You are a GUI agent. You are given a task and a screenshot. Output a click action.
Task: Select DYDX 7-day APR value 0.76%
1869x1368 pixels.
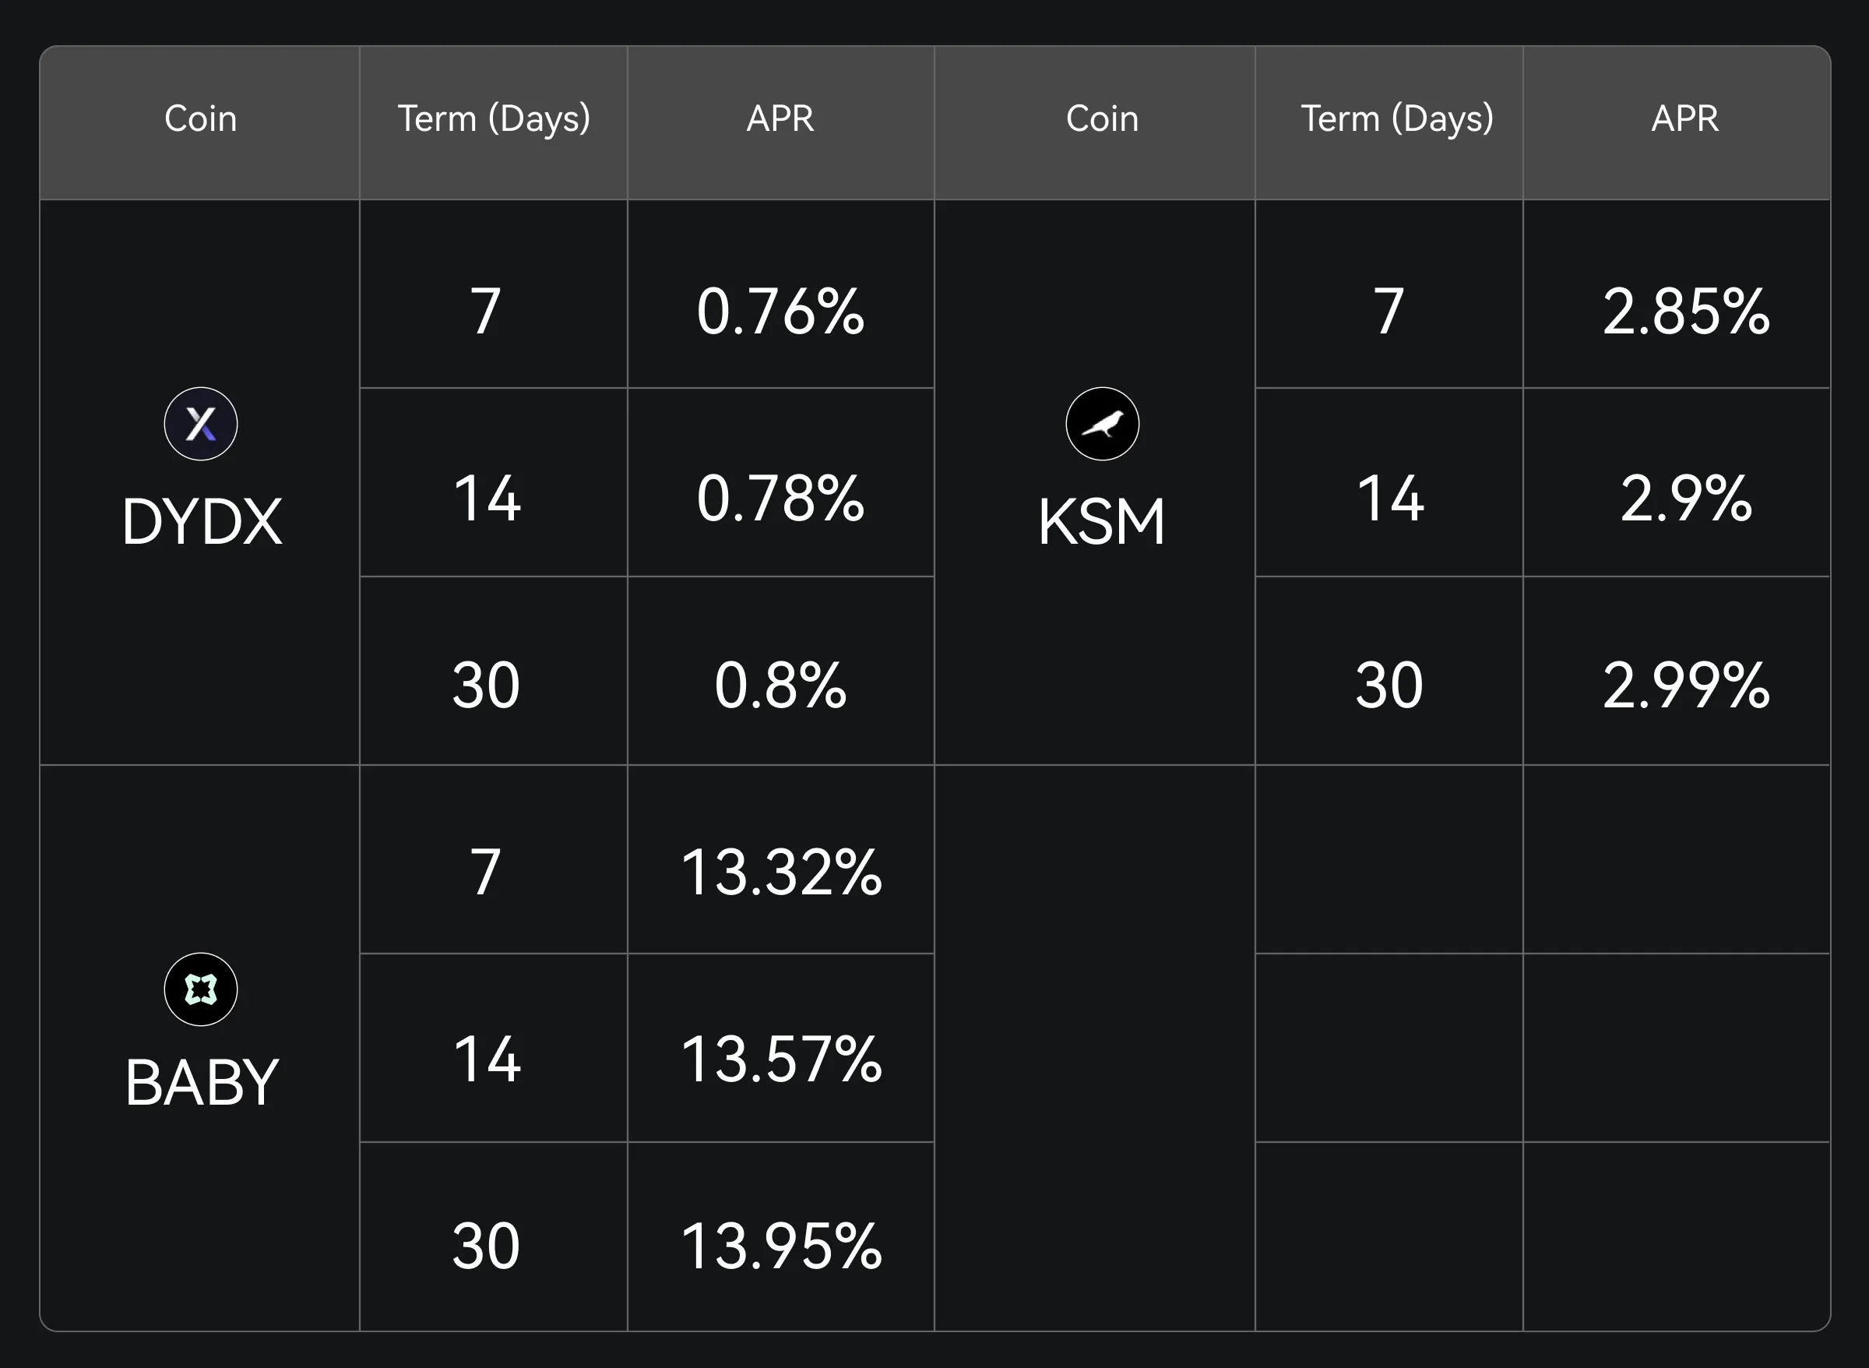tap(780, 312)
